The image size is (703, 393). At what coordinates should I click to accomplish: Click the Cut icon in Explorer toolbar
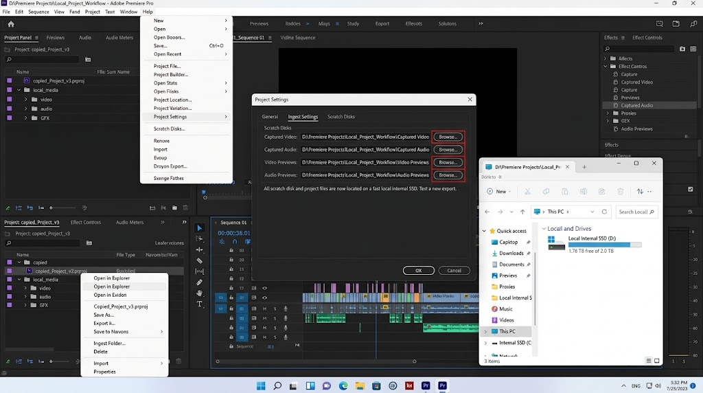(528, 192)
